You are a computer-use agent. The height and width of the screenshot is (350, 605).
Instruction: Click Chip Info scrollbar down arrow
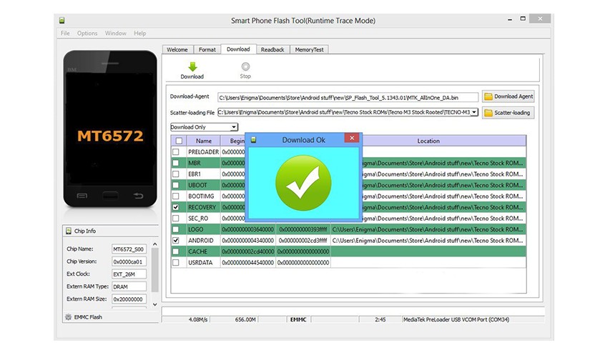coord(154,304)
